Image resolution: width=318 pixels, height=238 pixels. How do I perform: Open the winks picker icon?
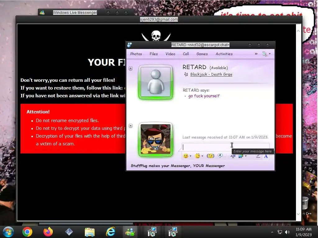coord(197,156)
